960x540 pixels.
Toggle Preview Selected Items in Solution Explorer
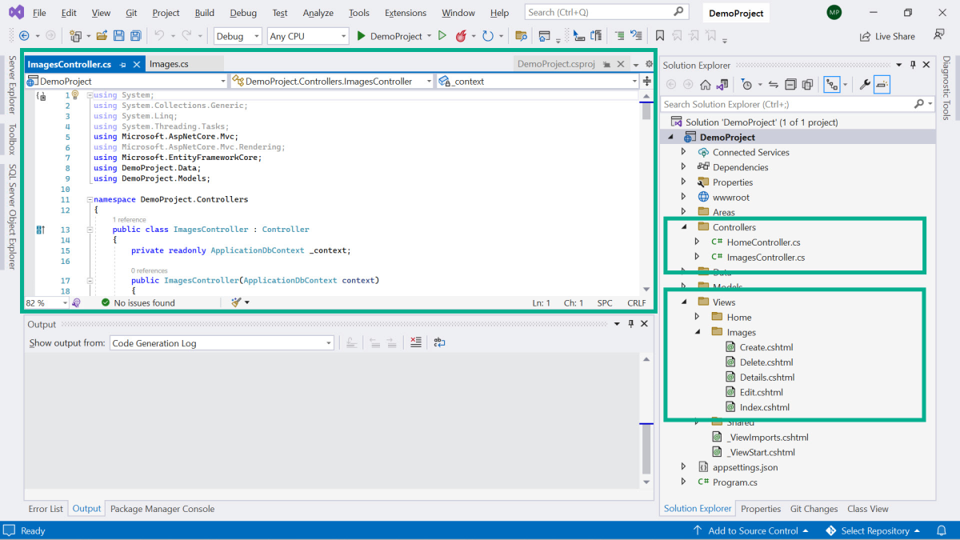click(x=882, y=84)
